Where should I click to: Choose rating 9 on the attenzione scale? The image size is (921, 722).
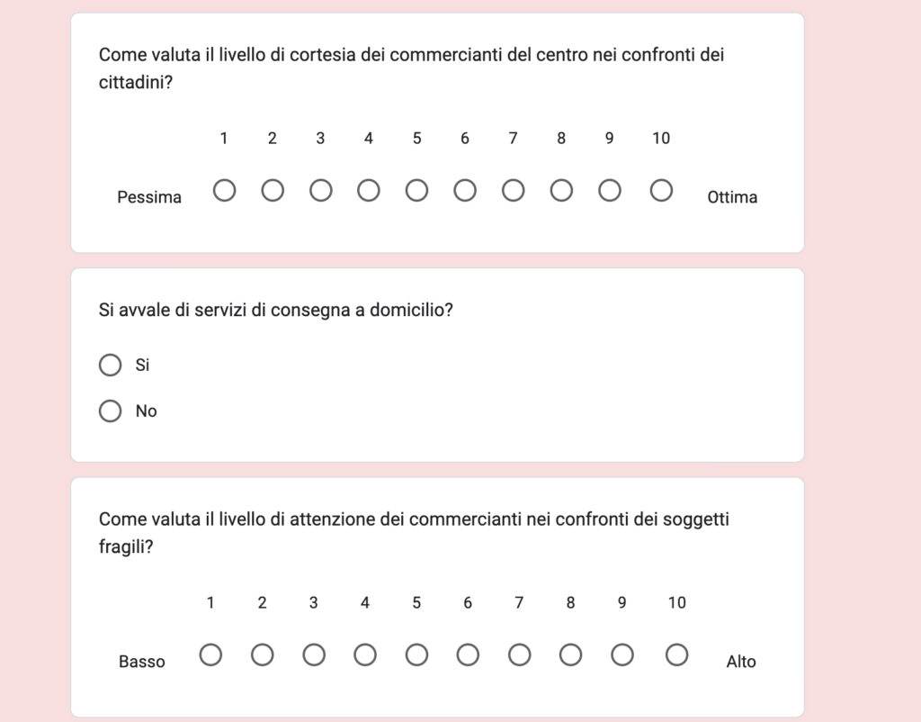click(621, 655)
